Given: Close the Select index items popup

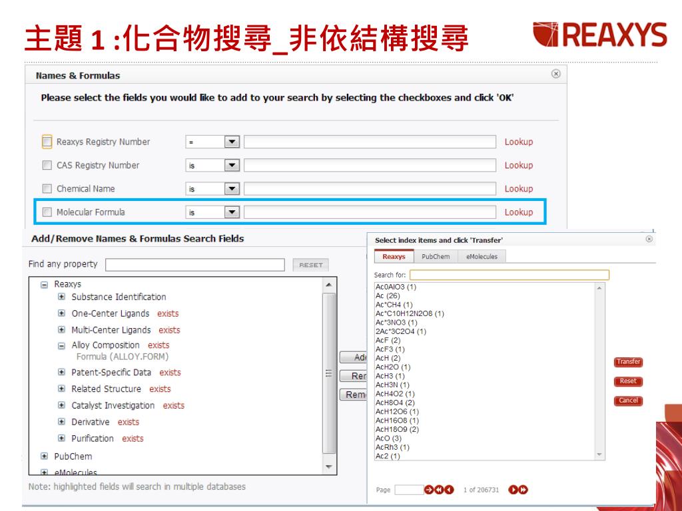Looking at the screenshot, I should coord(649,239).
